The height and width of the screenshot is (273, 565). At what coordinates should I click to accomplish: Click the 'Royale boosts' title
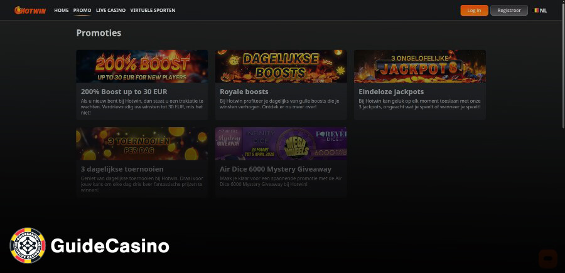click(244, 91)
